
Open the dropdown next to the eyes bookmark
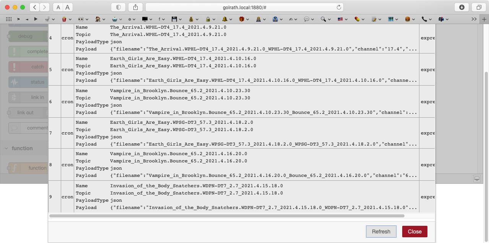click(x=86, y=19)
